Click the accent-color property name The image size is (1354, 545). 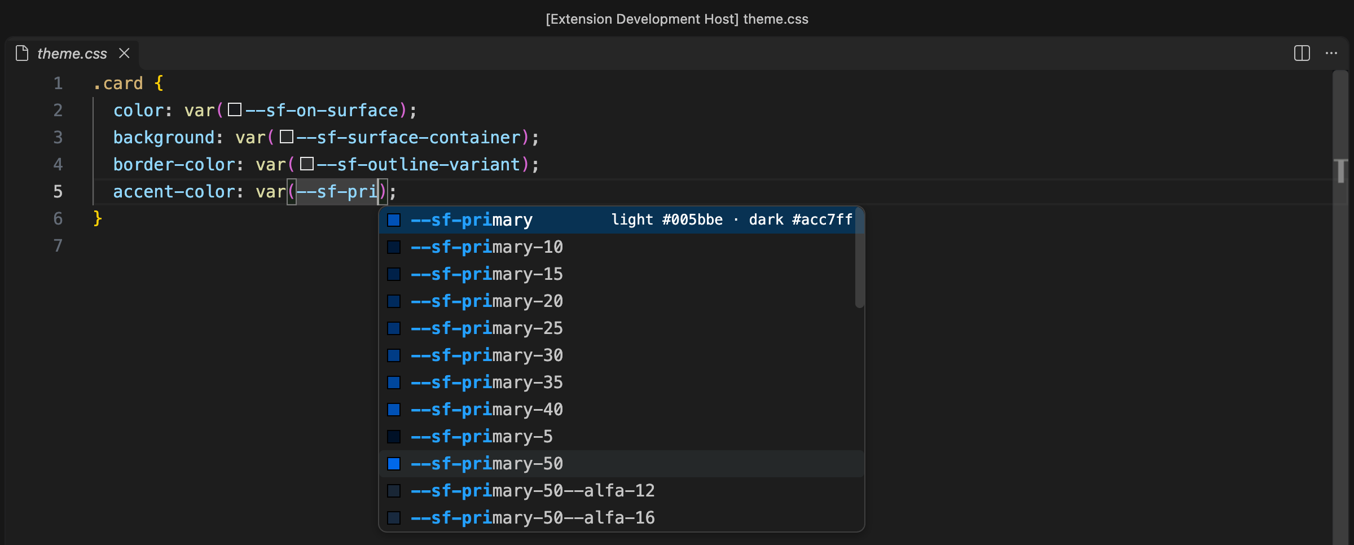click(174, 192)
